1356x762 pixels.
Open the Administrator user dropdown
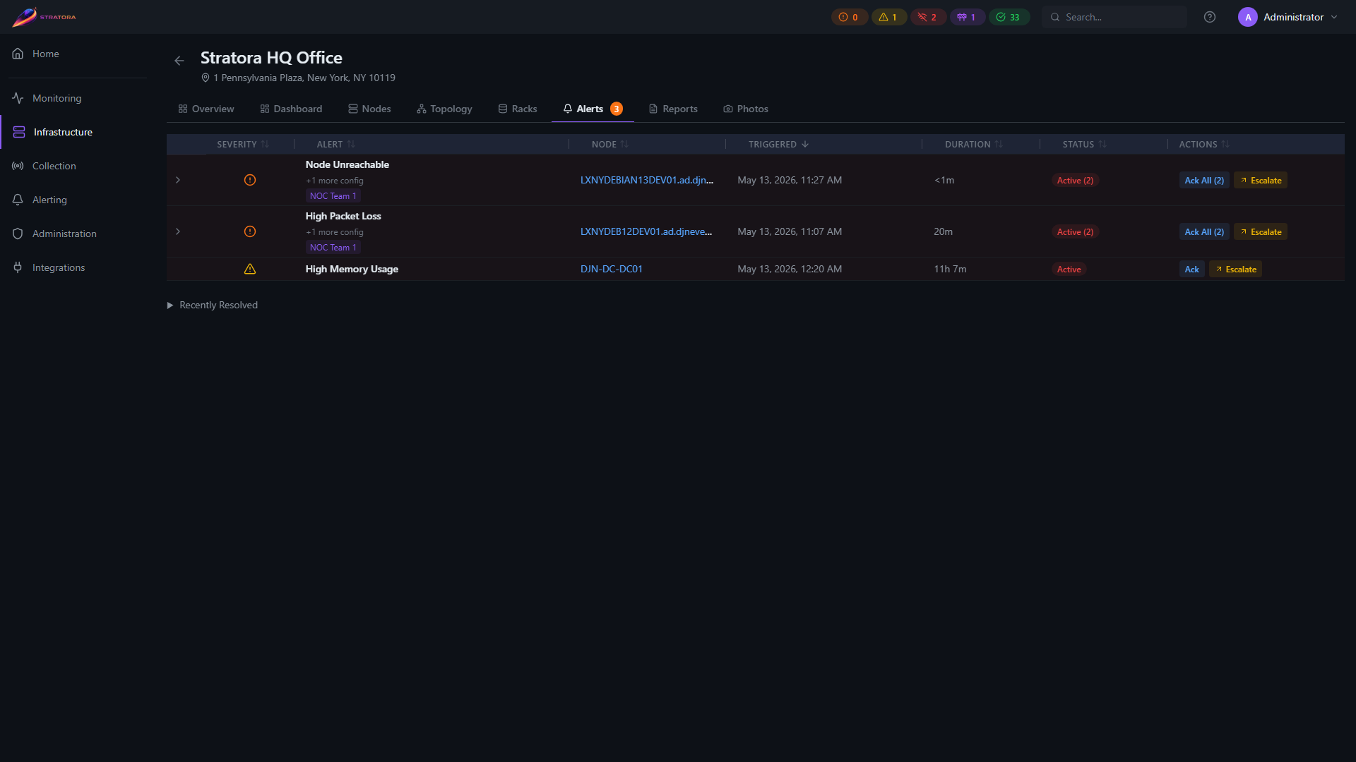[1288, 17]
